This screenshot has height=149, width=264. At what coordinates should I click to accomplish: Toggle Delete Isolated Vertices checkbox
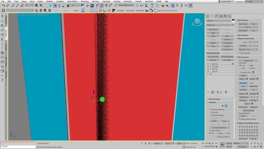(x=240, y=119)
